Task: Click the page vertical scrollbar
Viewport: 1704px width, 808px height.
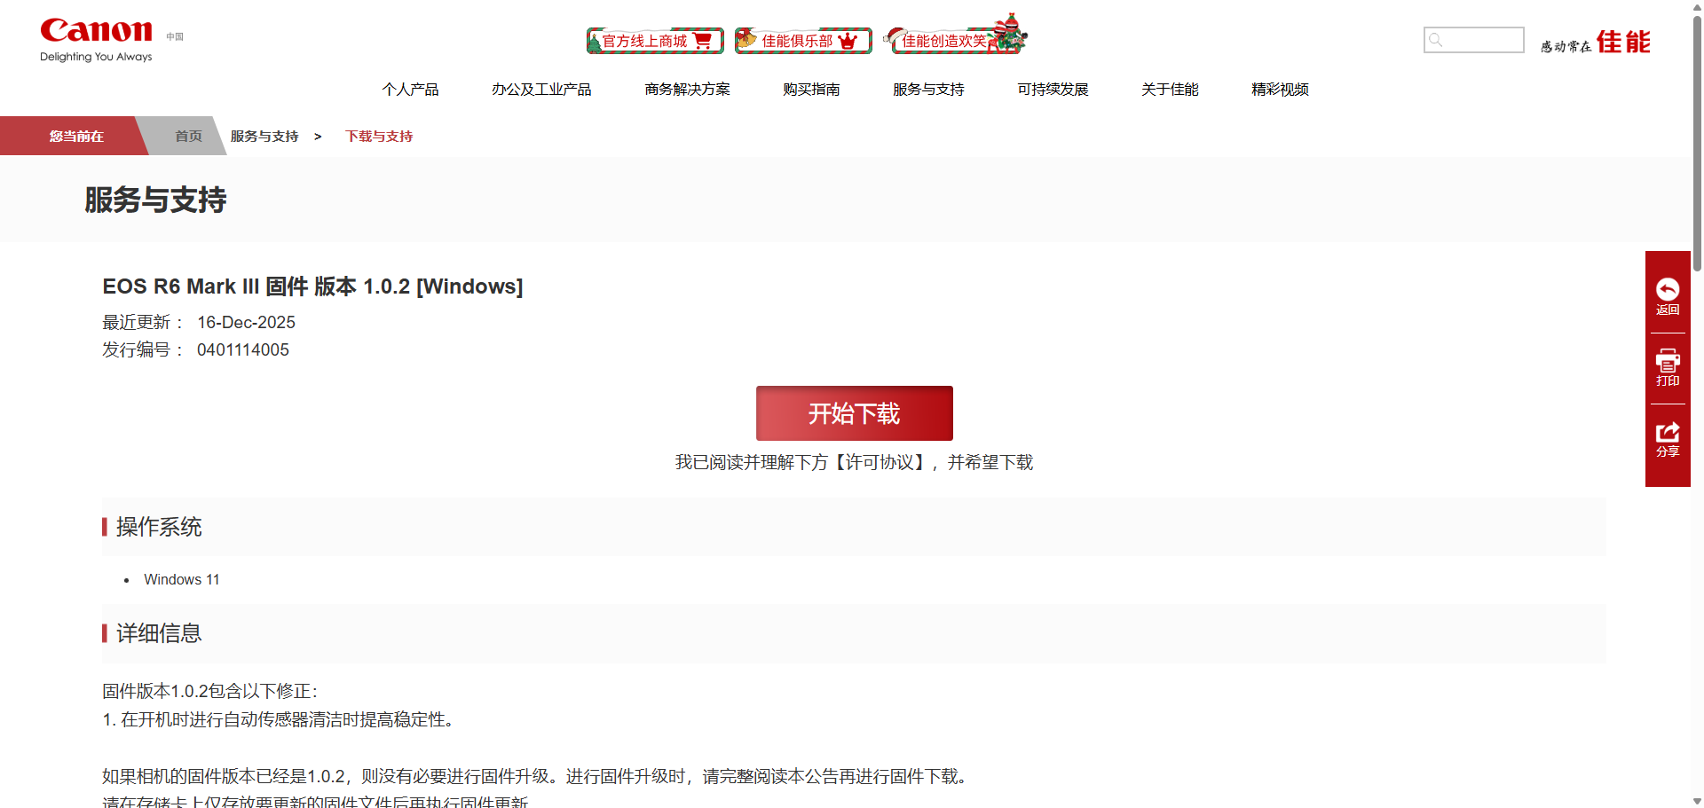Action: pyautogui.click(x=1697, y=404)
